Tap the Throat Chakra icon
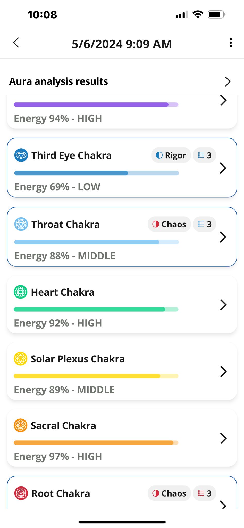This screenshot has height=528, width=244. point(21,224)
